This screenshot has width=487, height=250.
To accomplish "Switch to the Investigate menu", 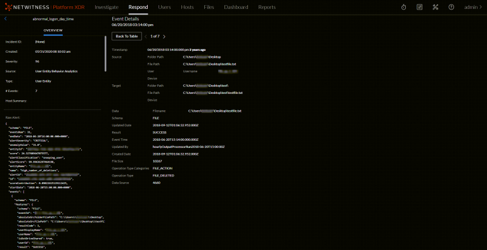I will tap(107, 7).
